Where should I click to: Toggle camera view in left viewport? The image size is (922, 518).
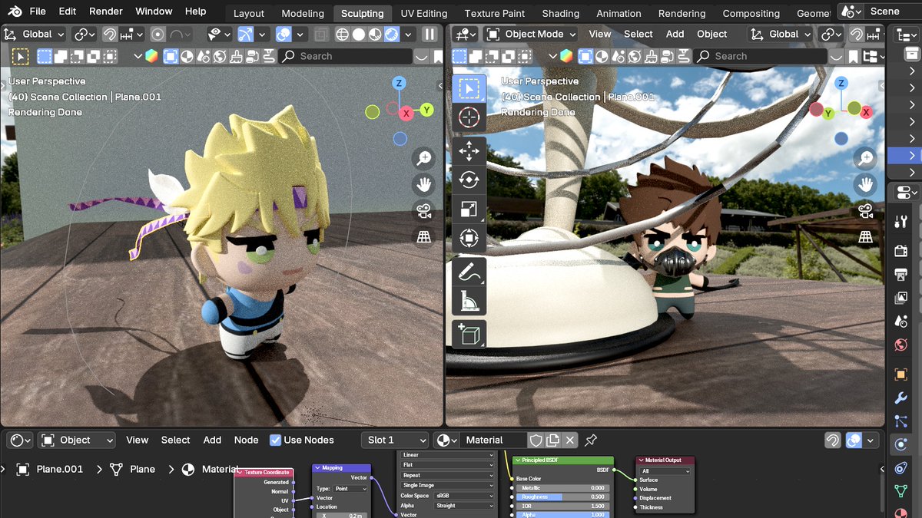click(423, 211)
